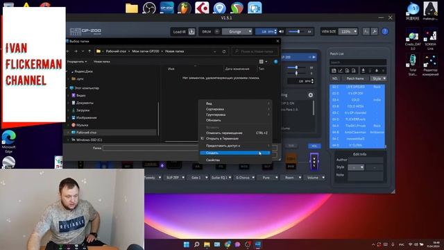
Task: Adjust the upper patch volume slider
Action: click(x=296, y=67)
